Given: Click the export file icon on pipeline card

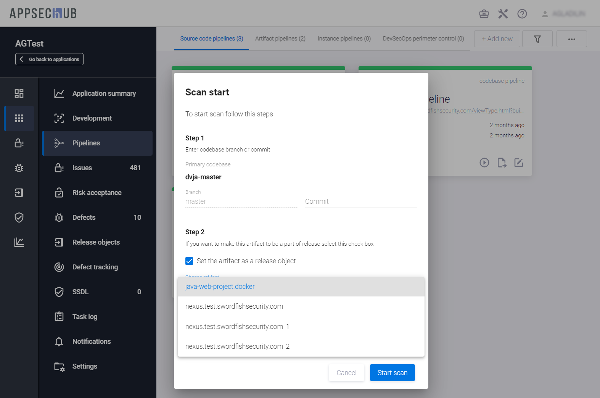Looking at the screenshot, I should (502, 163).
